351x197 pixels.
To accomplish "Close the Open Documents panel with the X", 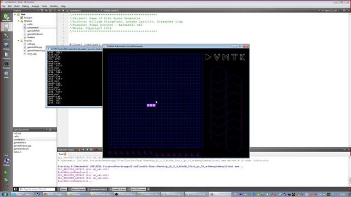I will pyautogui.click(x=54, y=130).
